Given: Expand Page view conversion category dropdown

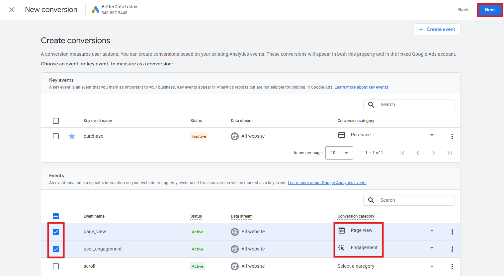Looking at the screenshot, I should 432,231.
